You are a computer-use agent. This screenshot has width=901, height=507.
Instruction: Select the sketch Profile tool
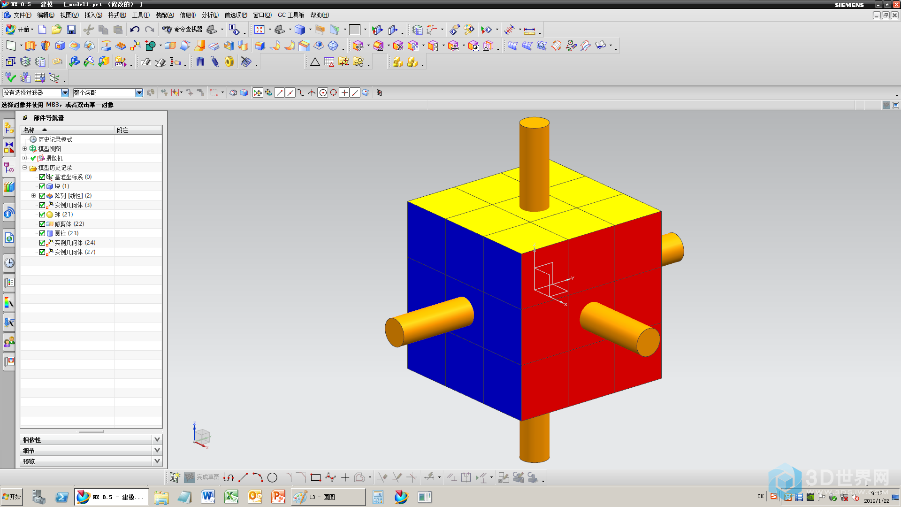[x=229, y=477]
